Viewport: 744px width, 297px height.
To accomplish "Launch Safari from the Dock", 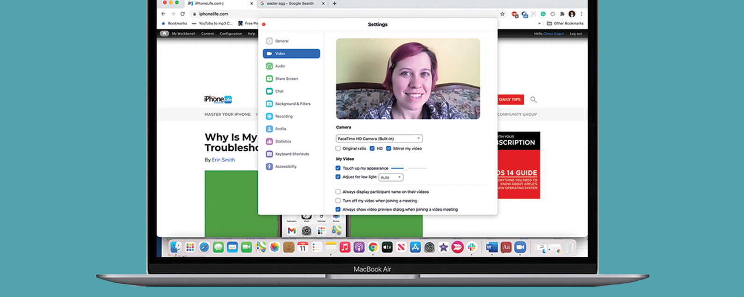I will (x=204, y=247).
